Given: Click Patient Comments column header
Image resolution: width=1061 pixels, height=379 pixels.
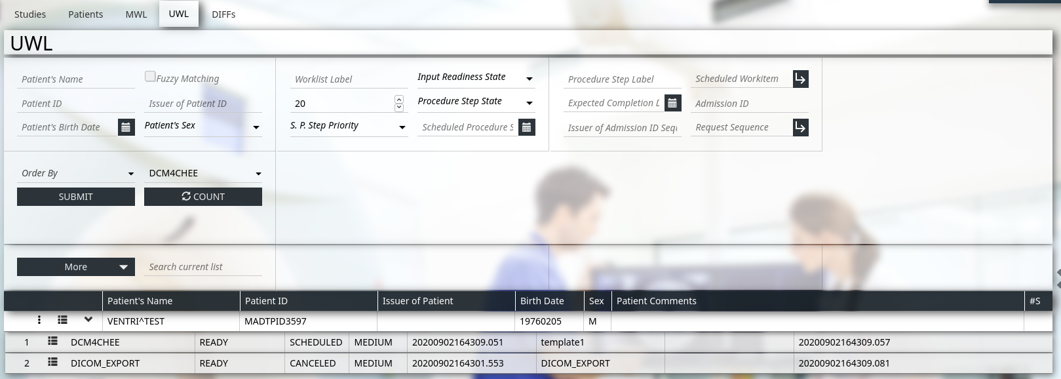Looking at the screenshot, I should coord(818,301).
